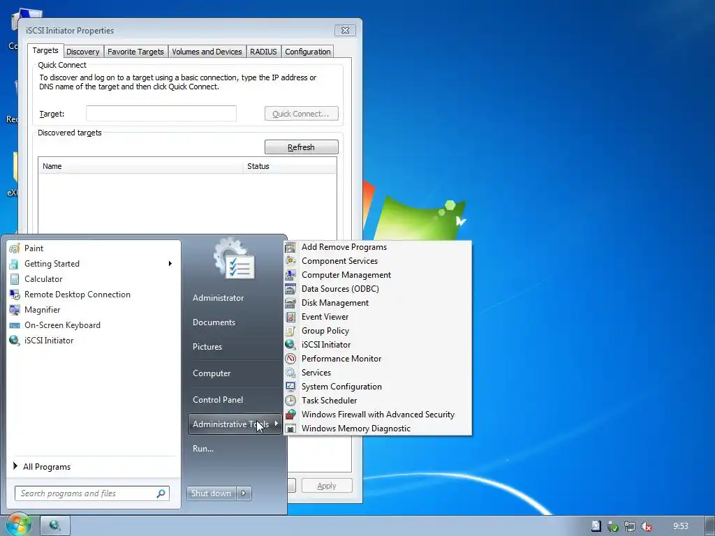The width and height of the screenshot is (715, 536).
Task: Click the Windows Firewall with Advanced Security icon
Action: [290, 415]
